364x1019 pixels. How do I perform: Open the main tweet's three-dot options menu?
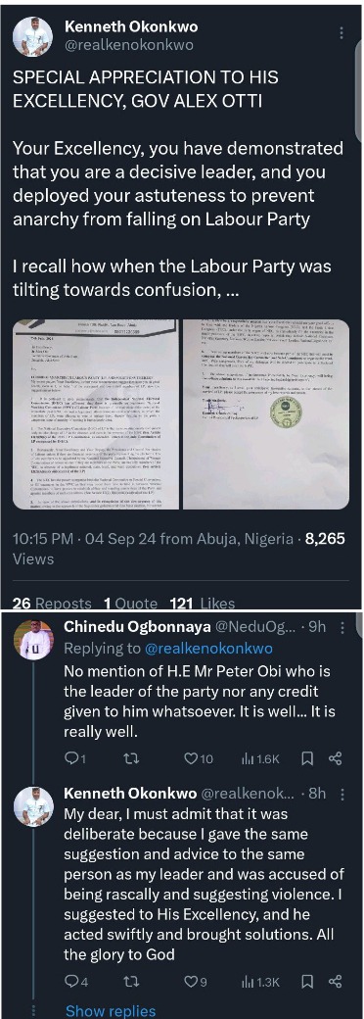341,33
